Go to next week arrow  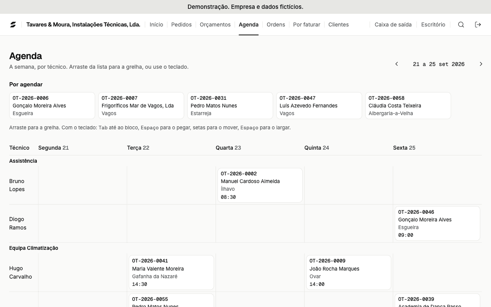click(x=481, y=64)
